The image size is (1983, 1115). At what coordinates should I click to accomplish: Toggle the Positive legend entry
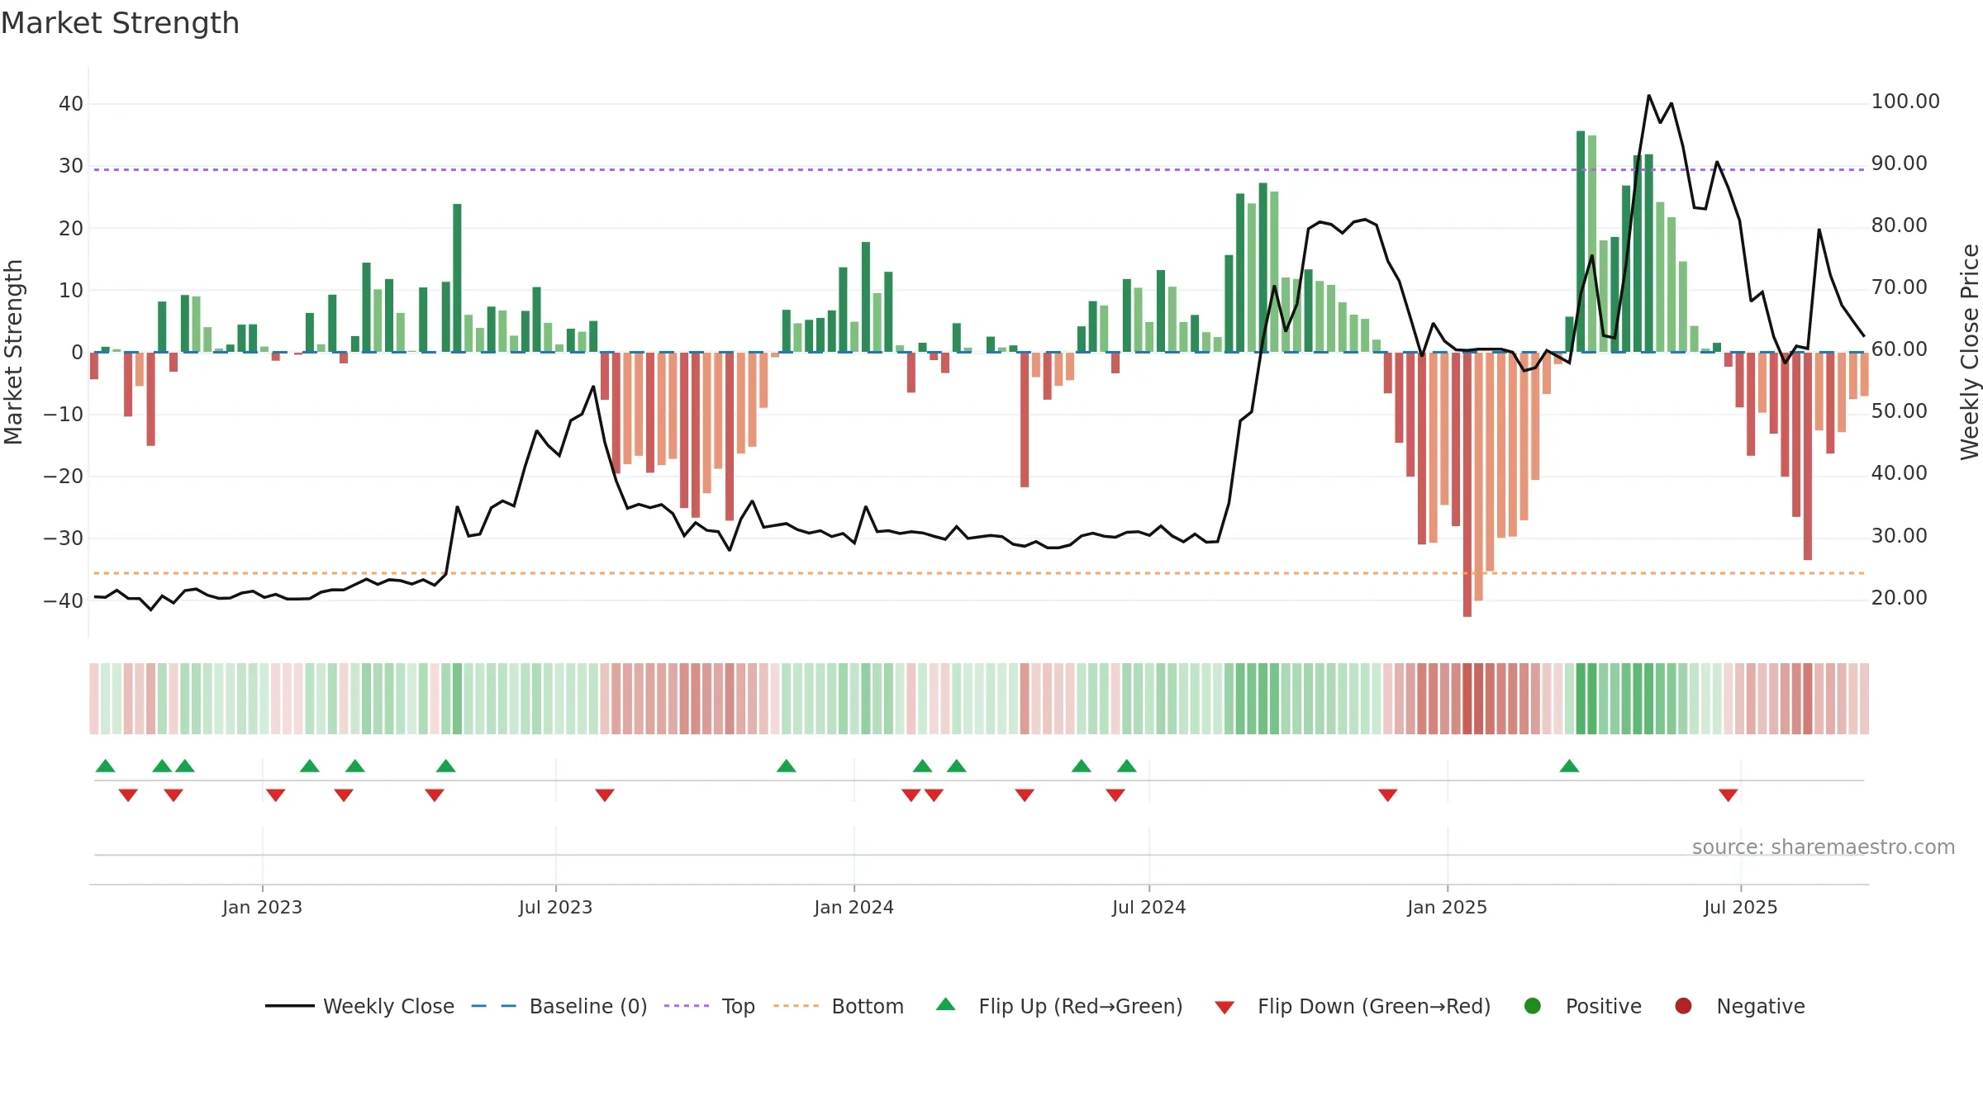pos(1582,1006)
